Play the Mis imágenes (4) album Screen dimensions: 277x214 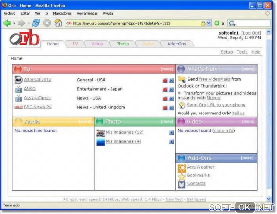(171, 142)
